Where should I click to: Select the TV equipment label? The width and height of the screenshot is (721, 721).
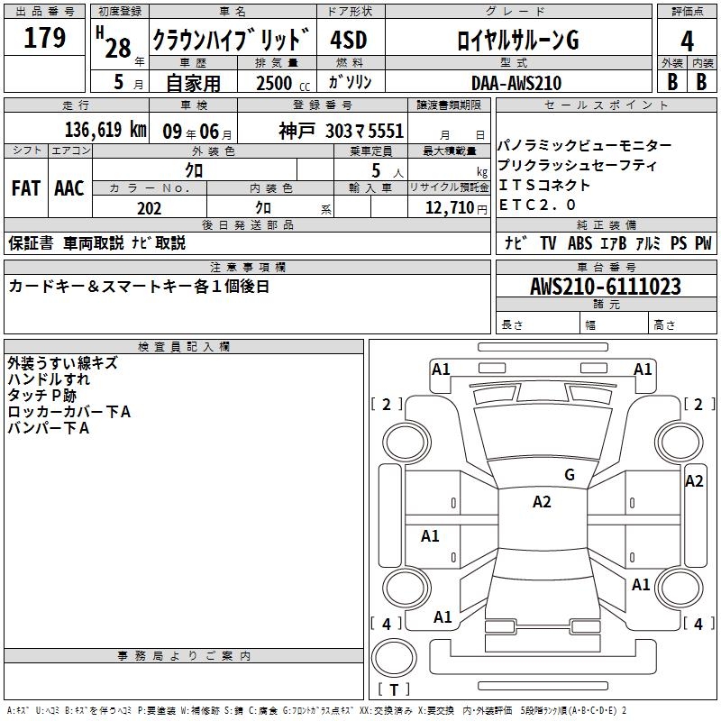pyautogui.click(x=548, y=243)
